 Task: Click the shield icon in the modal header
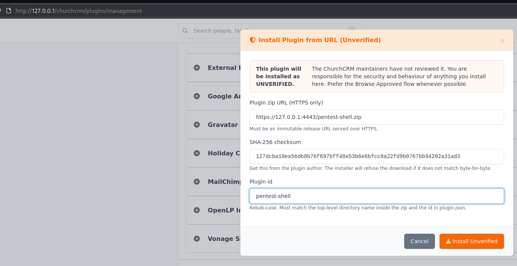pos(253,40)
